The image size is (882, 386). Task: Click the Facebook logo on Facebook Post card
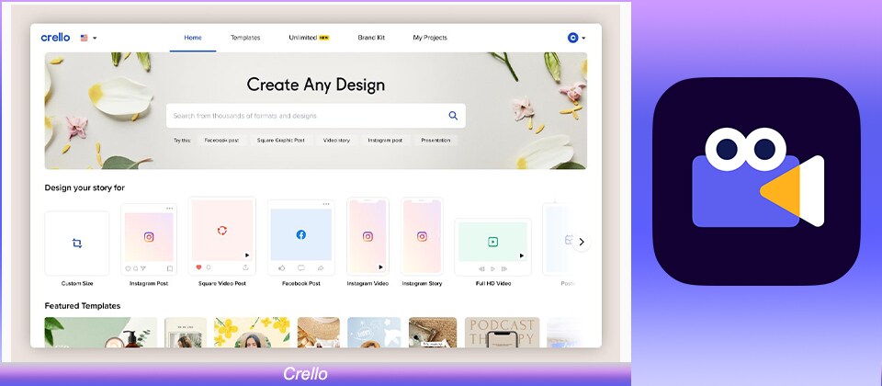coord(301,234)
